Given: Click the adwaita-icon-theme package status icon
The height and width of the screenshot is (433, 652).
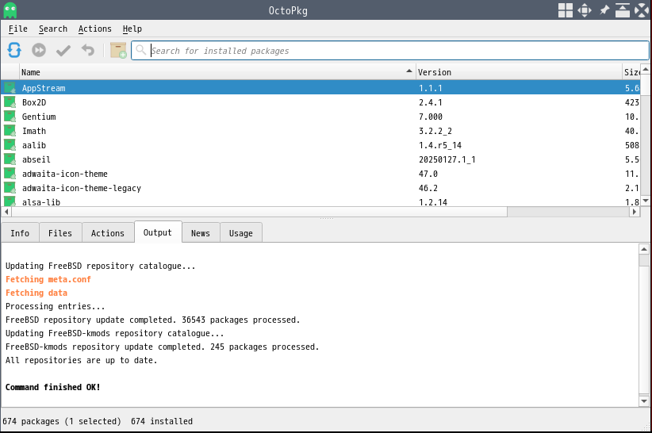Looking at the screenshot, I should [10, 174].
